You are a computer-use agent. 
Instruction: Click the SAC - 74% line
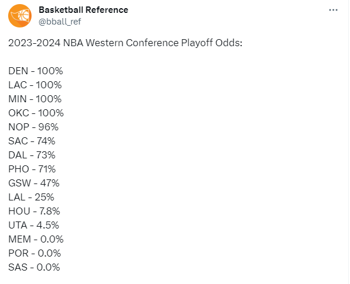coord(32,141)
